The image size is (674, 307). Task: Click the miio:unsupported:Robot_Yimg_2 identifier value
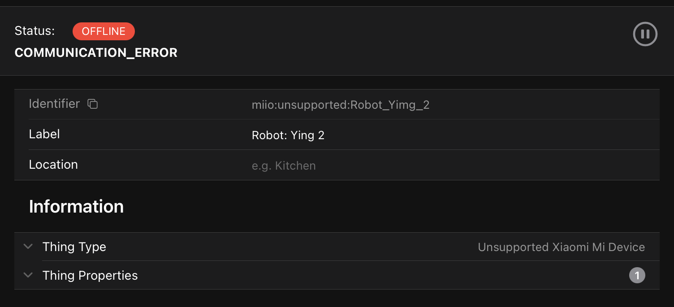click(341, 105)
